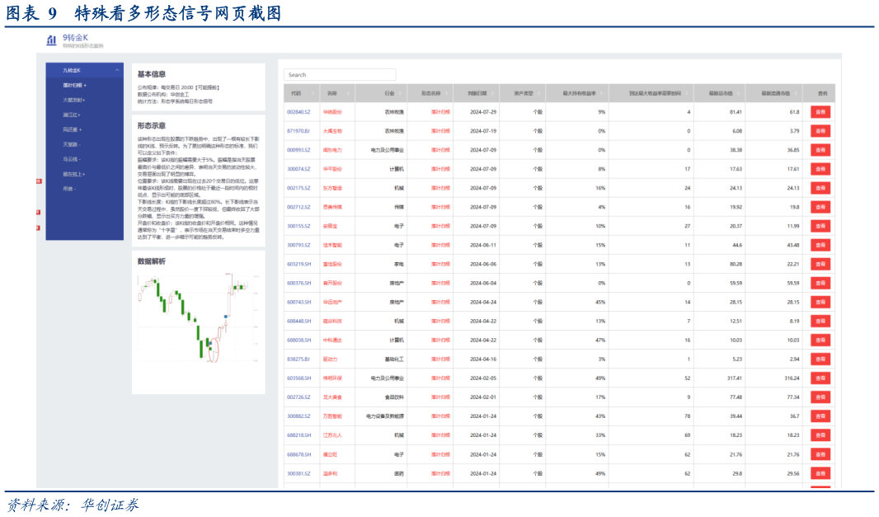
Task: Click the 查看 button for 大禹生物
Action: pyautogui.click(x=820, y=130)
